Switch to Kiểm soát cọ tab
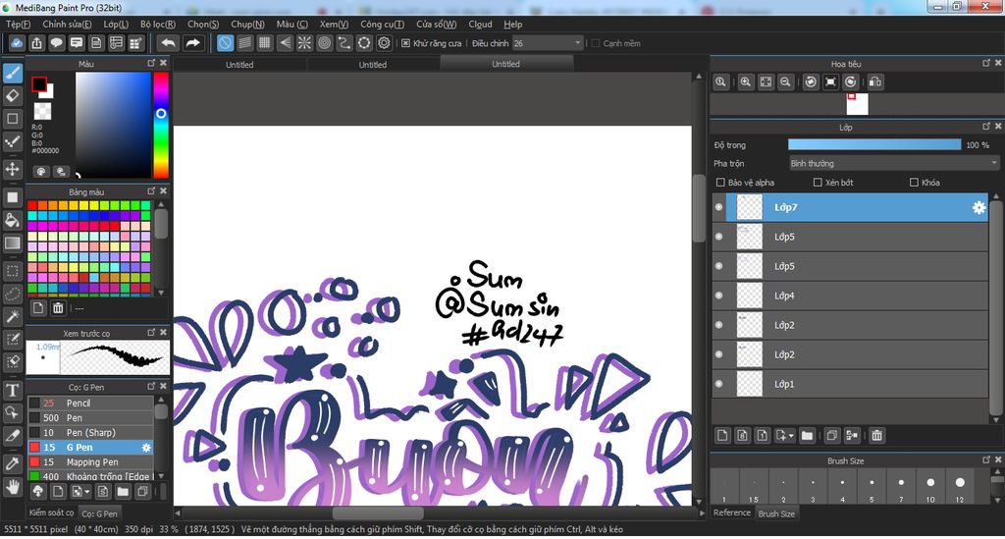 coord(51,512)
